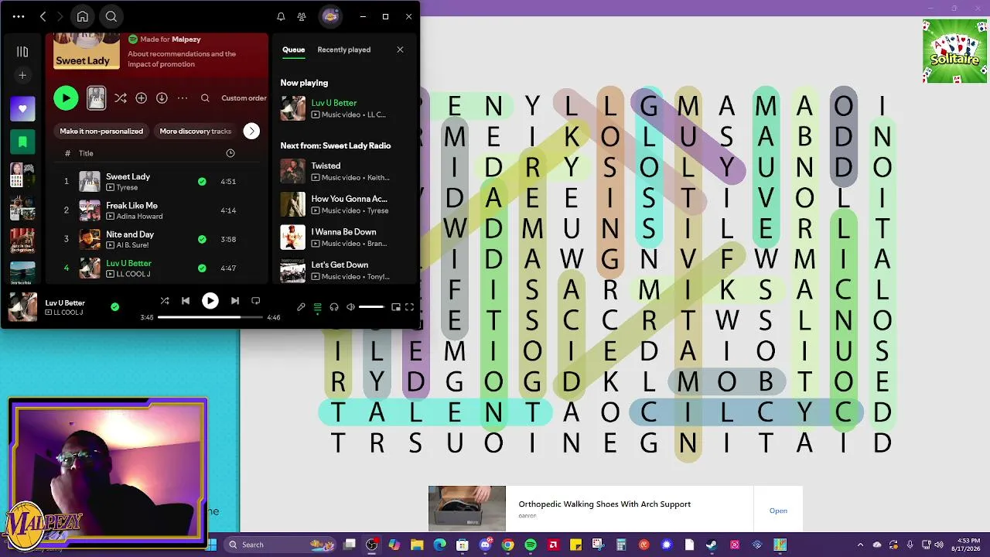Toggle saved checkmark in the Now Playing bar
The height and width of the screenshot is (557, 990).
114,307
